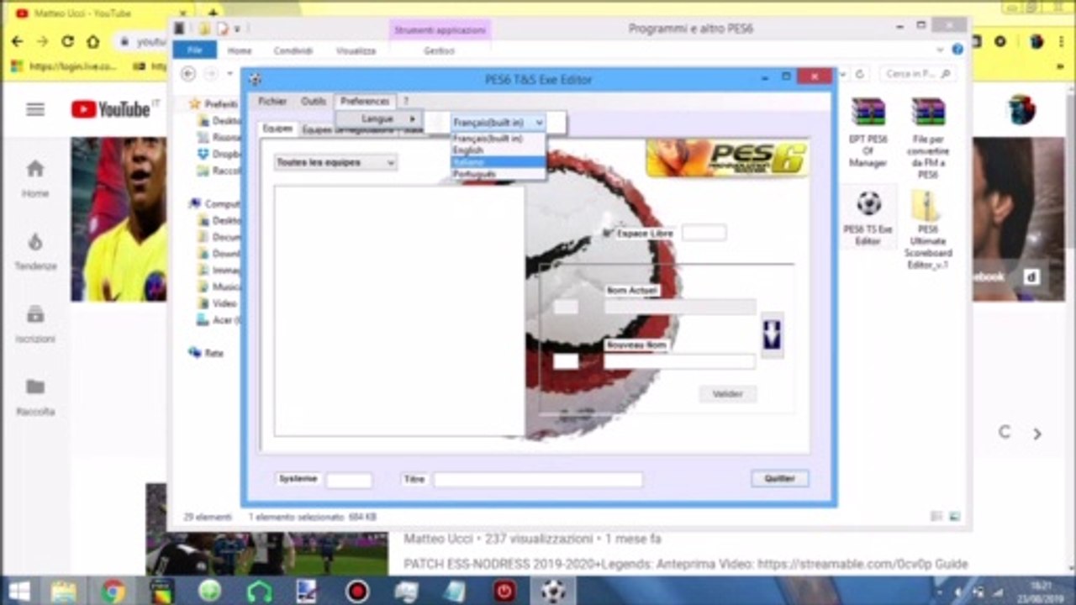Choose Italiano in the language list
The image size is (1076, 605).
[498, 161]
